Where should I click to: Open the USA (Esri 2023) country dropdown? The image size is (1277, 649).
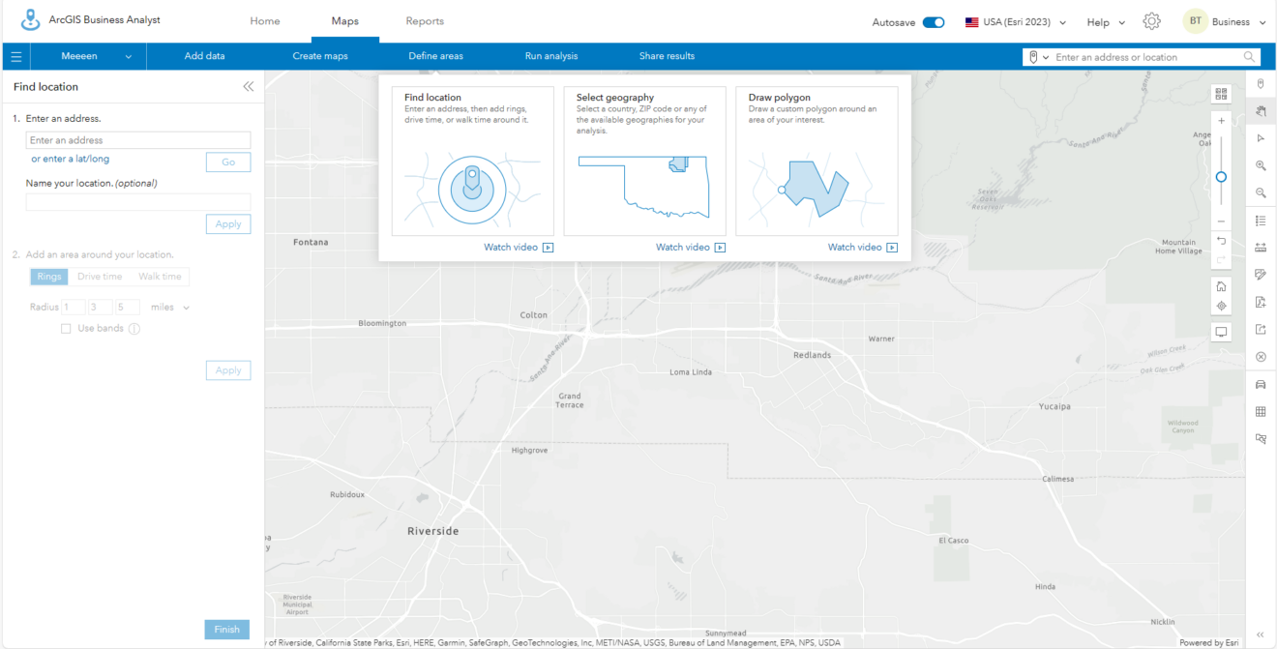tap(1016, 22)
